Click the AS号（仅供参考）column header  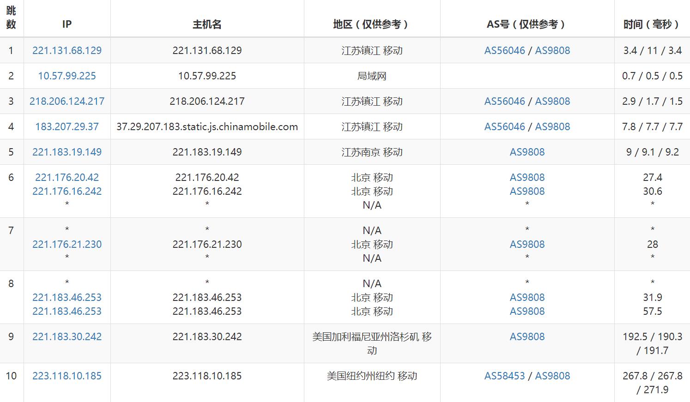tap(527, 24)
